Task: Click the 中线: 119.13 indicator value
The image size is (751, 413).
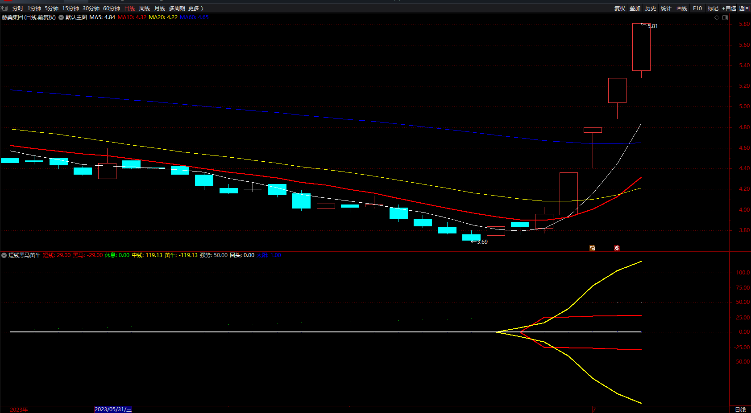Action: pos(147,255)
